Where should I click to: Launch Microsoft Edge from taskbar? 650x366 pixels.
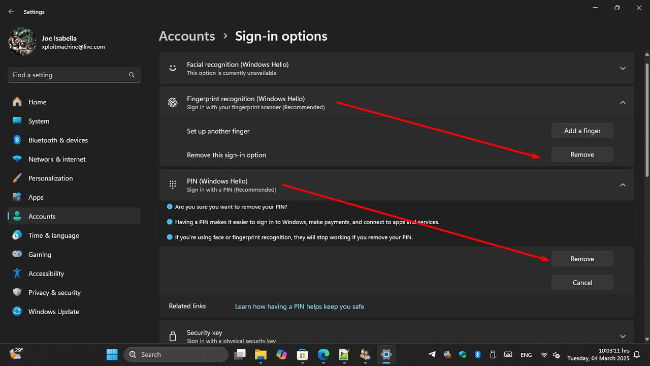pyautogui.click(x=323, y=354)
